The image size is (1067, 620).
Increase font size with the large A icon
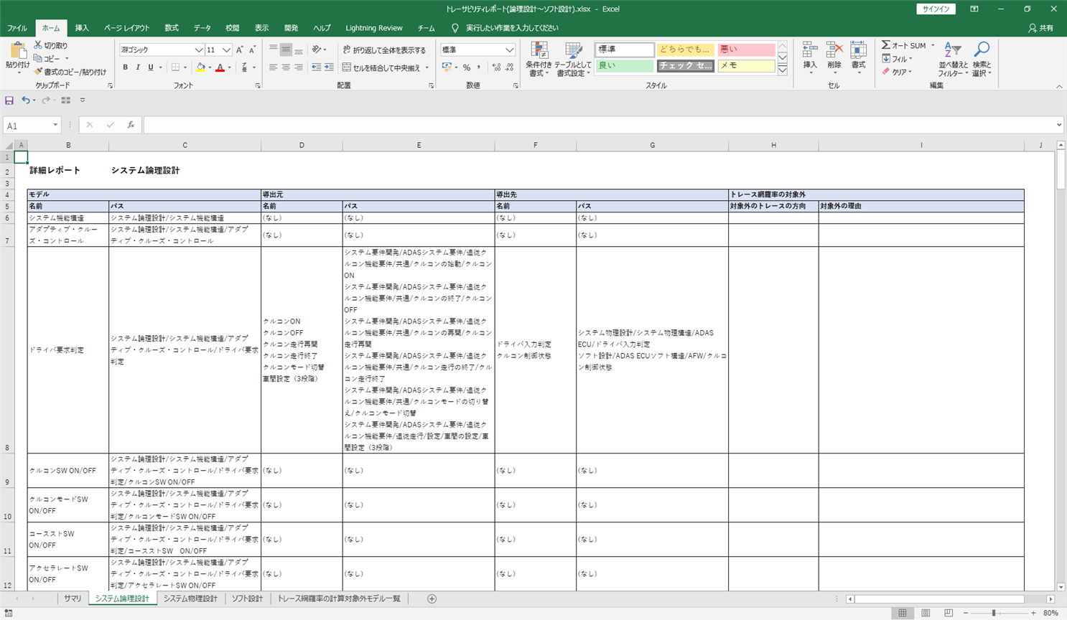239,50
